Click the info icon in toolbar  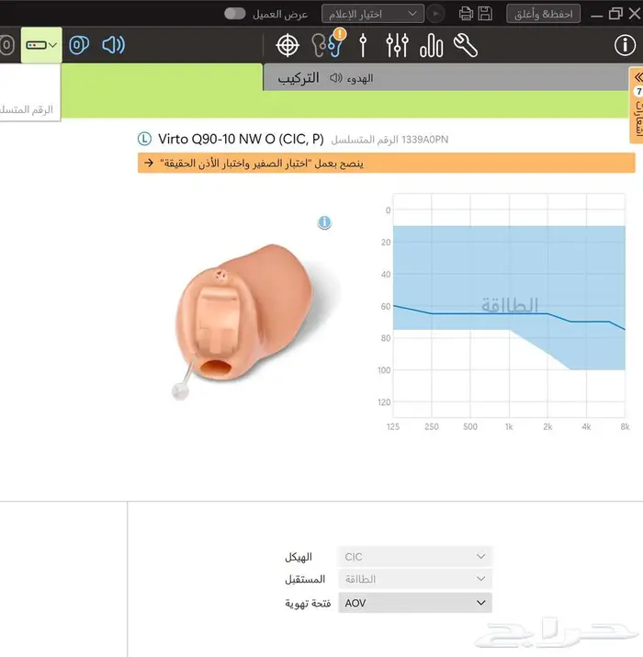[624, 45]
